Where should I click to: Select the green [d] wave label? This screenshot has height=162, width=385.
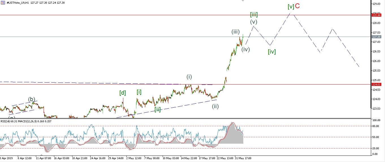[122, 93]
